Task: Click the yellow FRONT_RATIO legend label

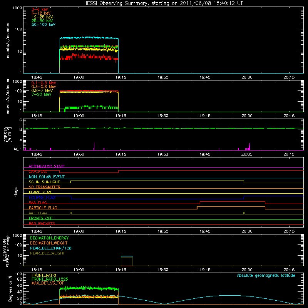Action: [x=44, y=275]
